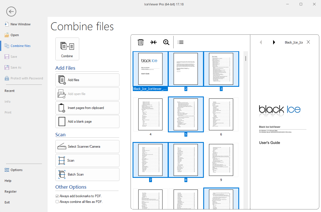
Task: Click Insert pages from clipboard
Action: coord(87,108)
